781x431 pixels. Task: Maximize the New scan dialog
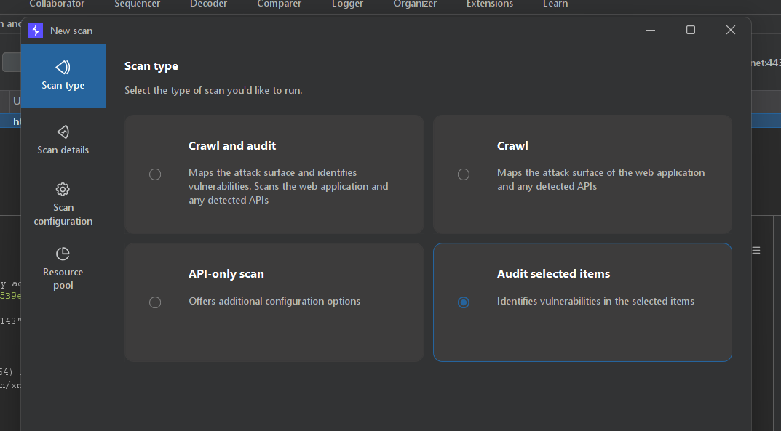click(691, 30)
